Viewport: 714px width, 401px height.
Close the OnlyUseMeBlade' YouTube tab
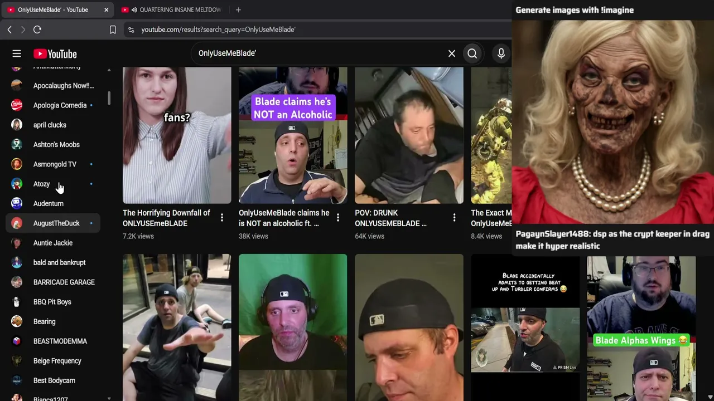pos(106,9)
